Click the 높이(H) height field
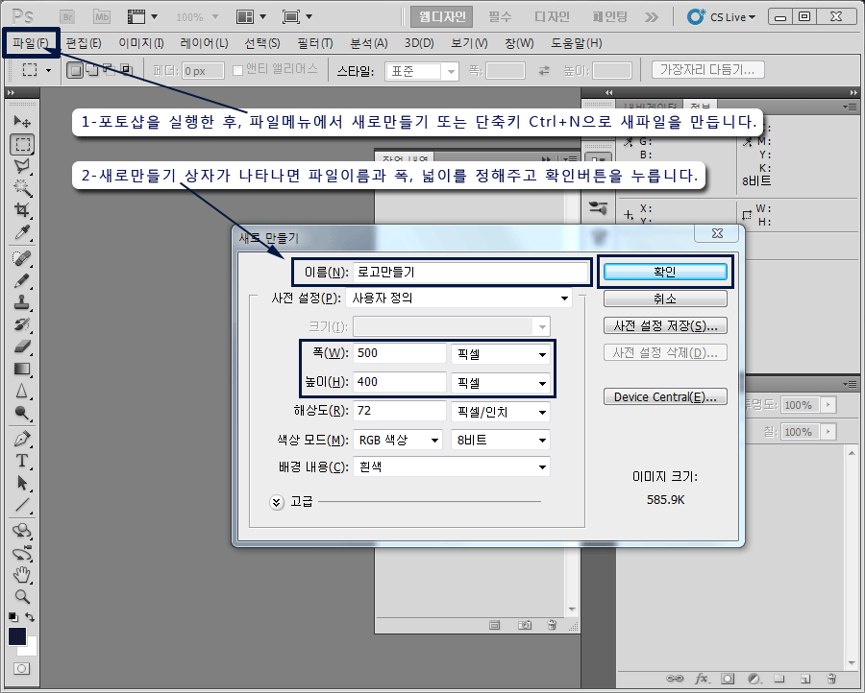The width and height of the screenshot is (865, 693). point(400,382)
